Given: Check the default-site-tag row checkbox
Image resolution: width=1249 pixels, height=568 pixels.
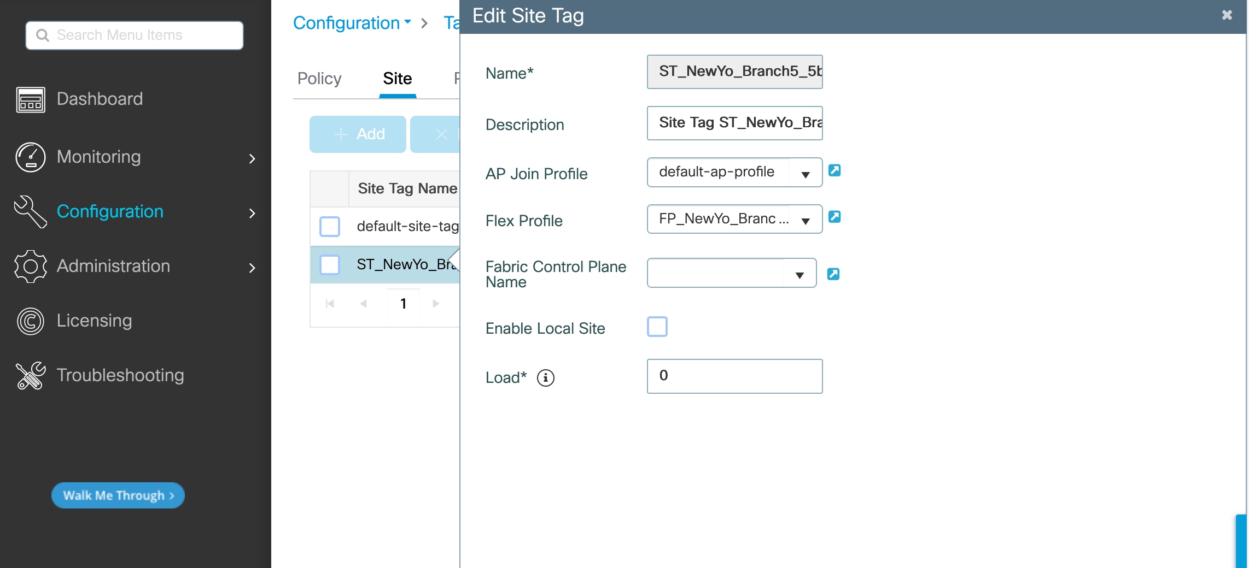Looking at the screenshot, I should (x=330, y=226).
